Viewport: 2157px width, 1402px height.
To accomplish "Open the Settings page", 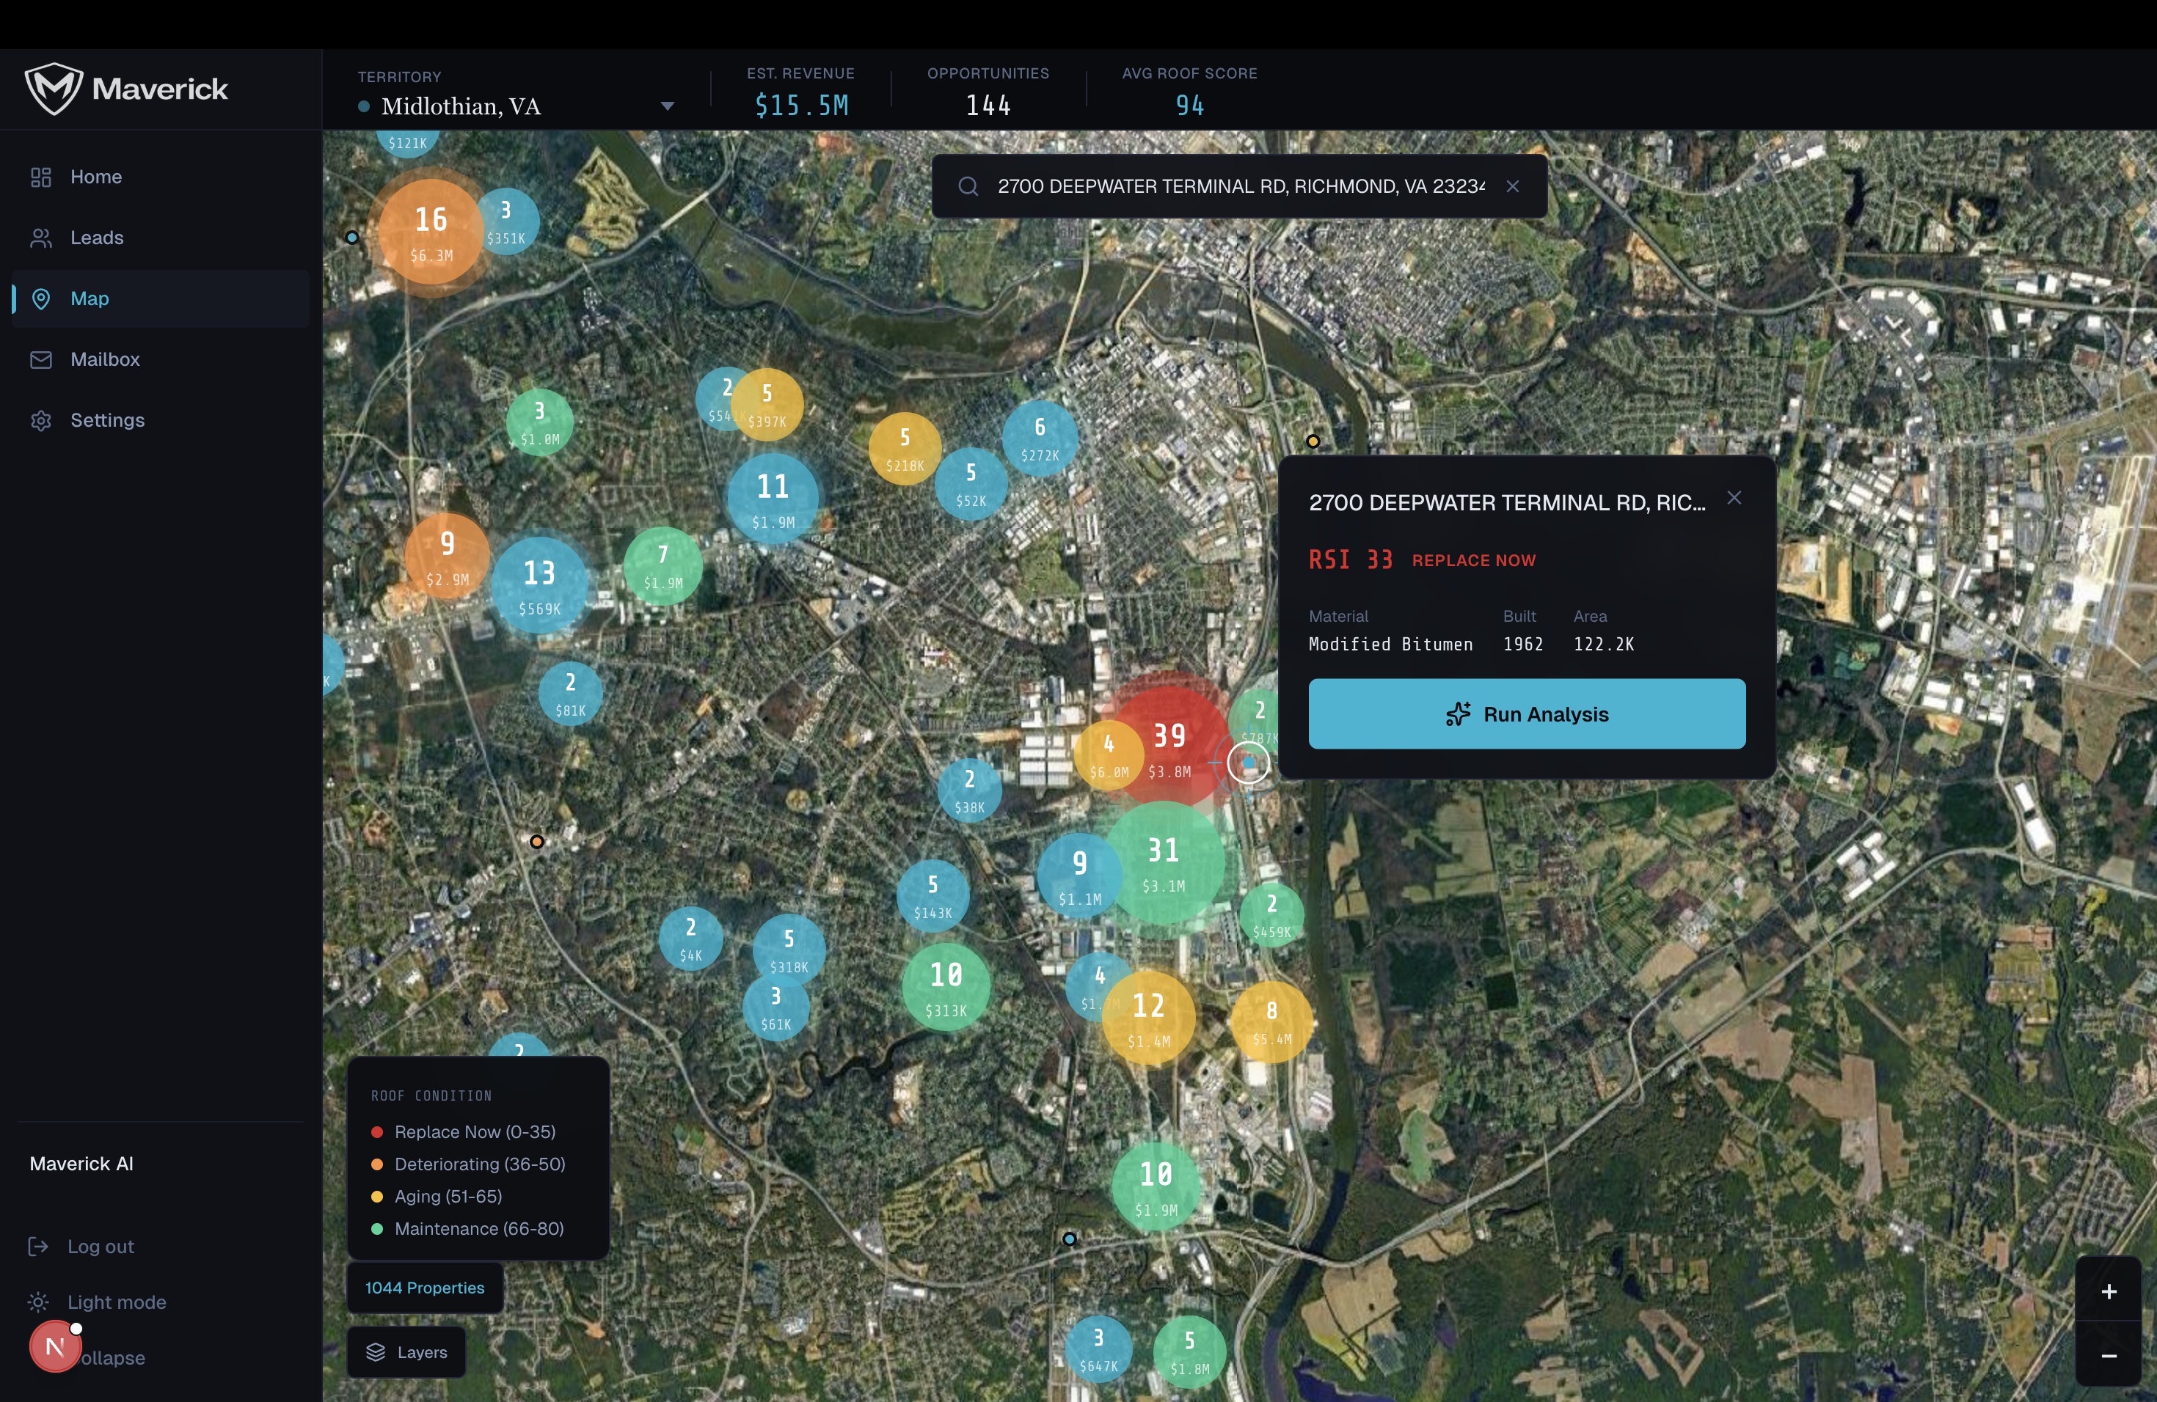I will coord(161,420).
